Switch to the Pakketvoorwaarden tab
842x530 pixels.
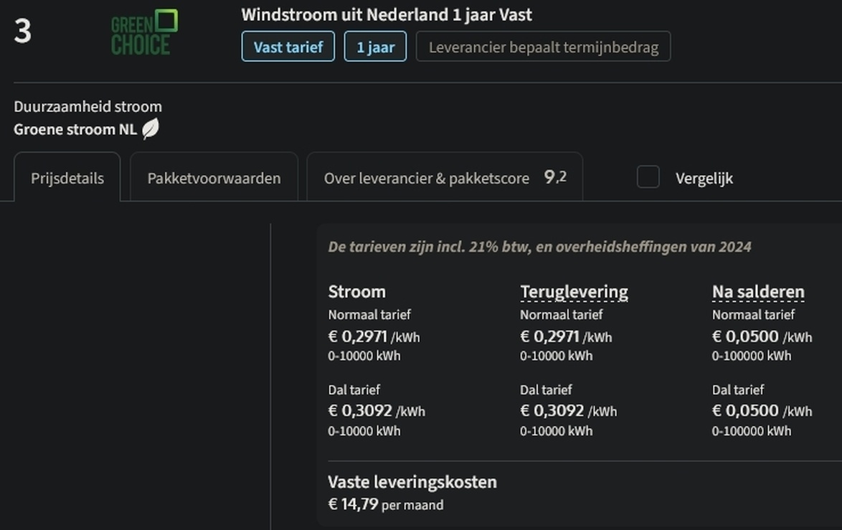(214, 178)
